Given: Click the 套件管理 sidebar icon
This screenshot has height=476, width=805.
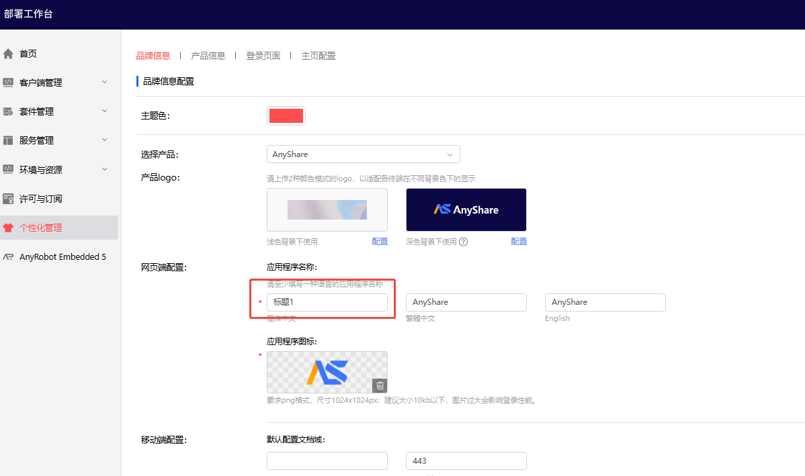Looking at the screenshot, I should coord(9,111).
